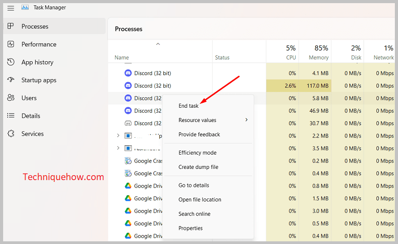
Task: Select Go to details menu entry
Action: click(194, 185)
